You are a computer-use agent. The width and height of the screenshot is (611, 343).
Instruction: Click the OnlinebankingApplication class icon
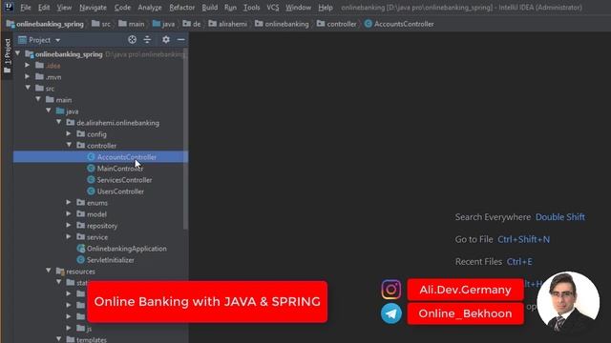80,249
